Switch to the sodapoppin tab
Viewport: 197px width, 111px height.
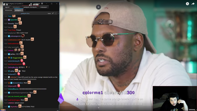(x=44, y=7)
